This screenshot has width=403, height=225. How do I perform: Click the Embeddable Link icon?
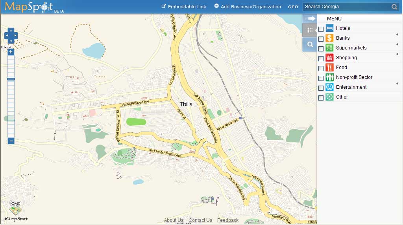click(163, 6)
